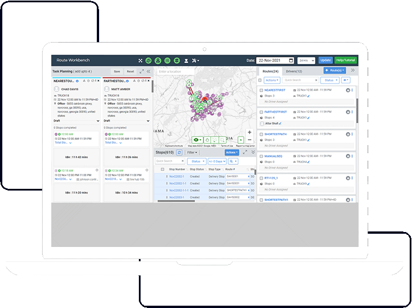The image size is (412, 308).
Task: Open the Filter dropdown in Stops panel
Action: click(192, 153)
